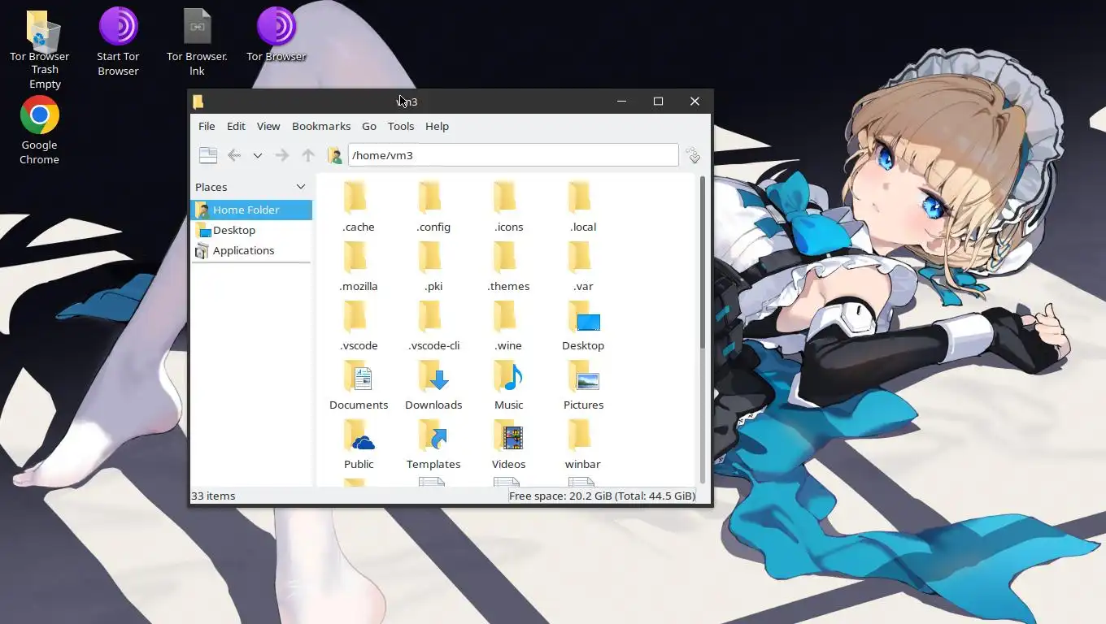Screen dimensions: 1106x624
Task: Select the Tor Browser.lnk desktop file
Action: [197, 43]
